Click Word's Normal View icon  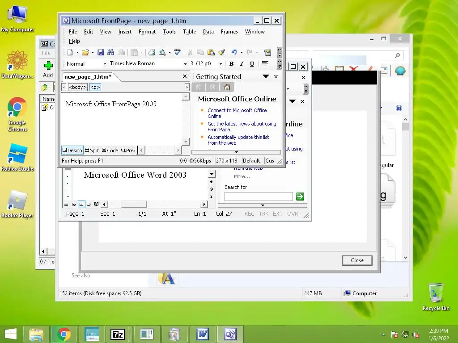(x=66, y=204)
